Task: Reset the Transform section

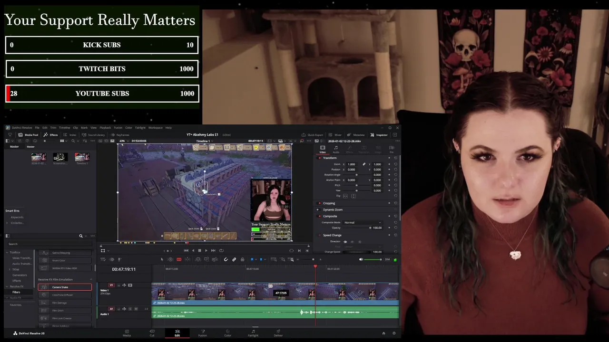Action: click(x=395, y=158)
